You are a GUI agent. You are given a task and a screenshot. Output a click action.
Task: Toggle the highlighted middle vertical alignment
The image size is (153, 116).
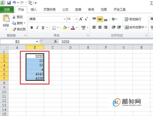100,19
